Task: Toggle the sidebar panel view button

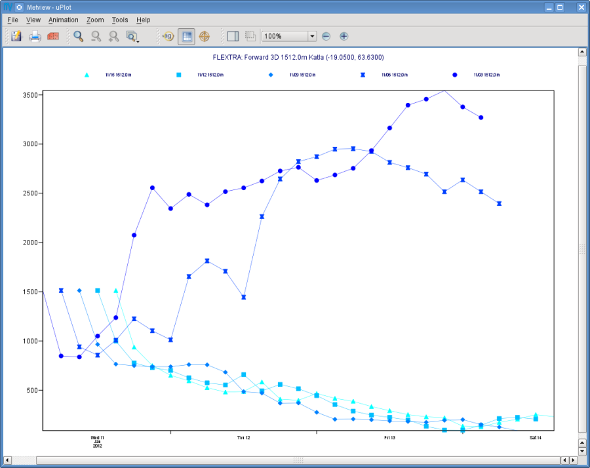Action: point(233,36)
